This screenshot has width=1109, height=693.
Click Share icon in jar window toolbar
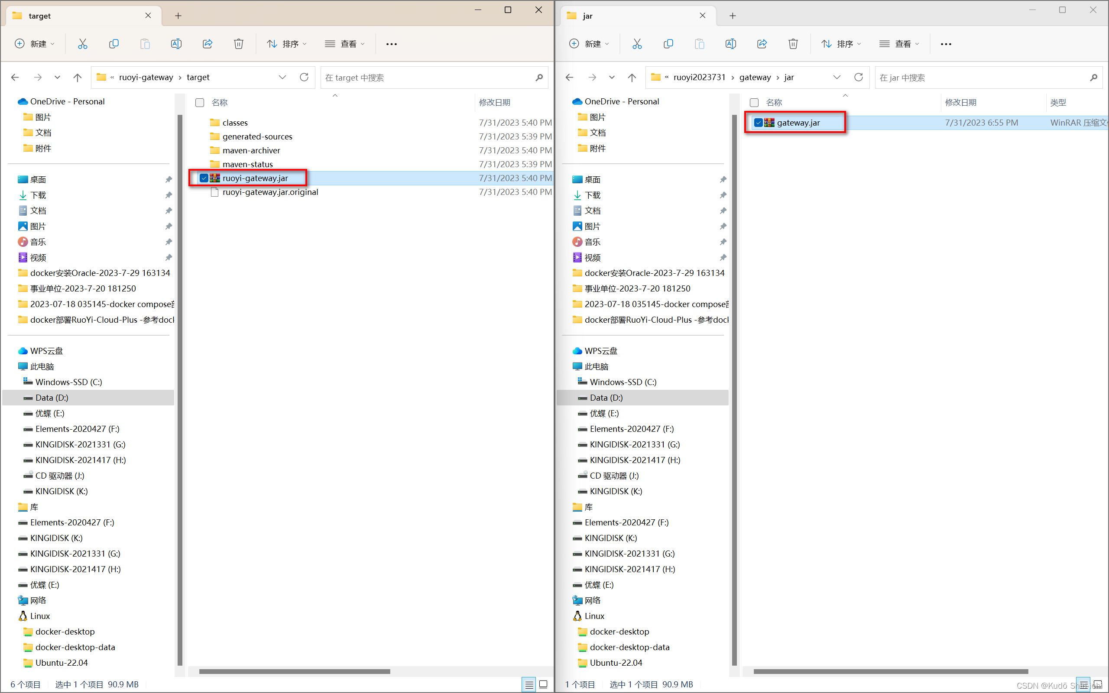(762, 44)
